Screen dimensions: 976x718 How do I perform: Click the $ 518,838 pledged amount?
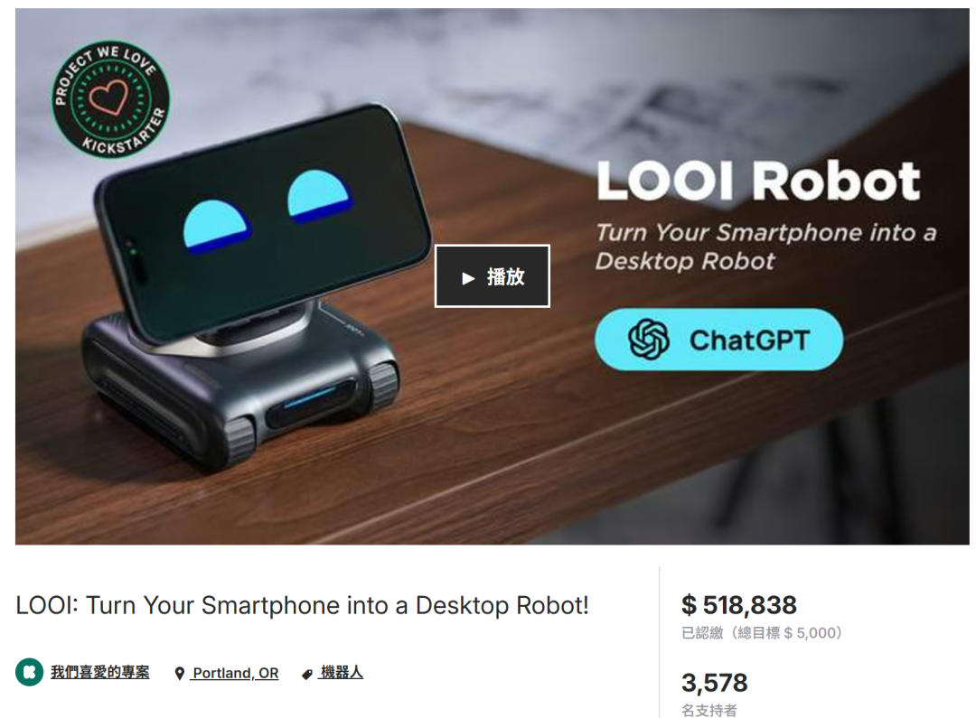click(x=739, y=605)
